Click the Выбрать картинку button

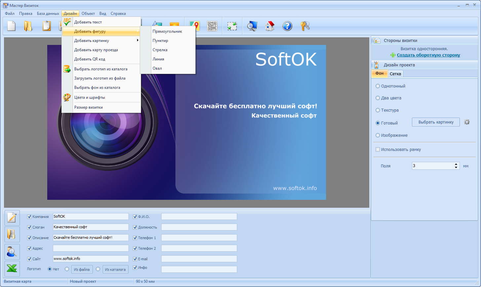pyautogui.click(x=436, y=122)
